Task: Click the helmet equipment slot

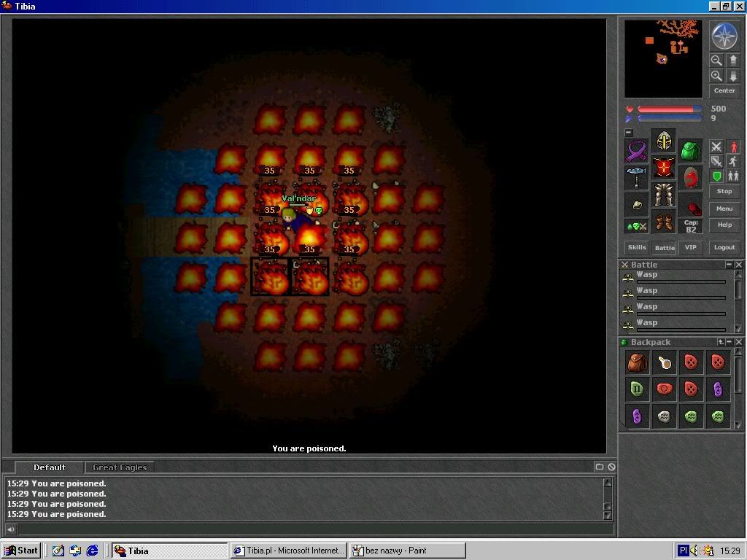Action: tap(664, 141)
